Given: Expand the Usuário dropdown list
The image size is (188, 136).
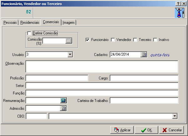Looking at the screenshot, I should [x=70, y=55].
